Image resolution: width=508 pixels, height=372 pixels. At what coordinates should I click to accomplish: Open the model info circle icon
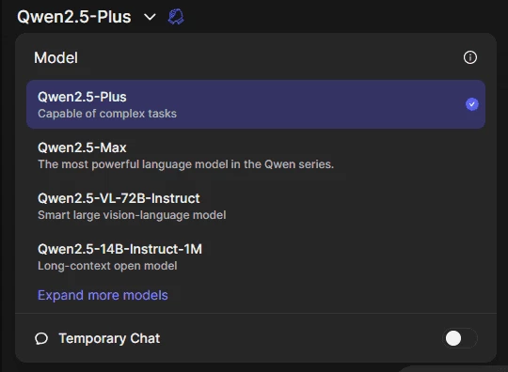tap(470, 57)
